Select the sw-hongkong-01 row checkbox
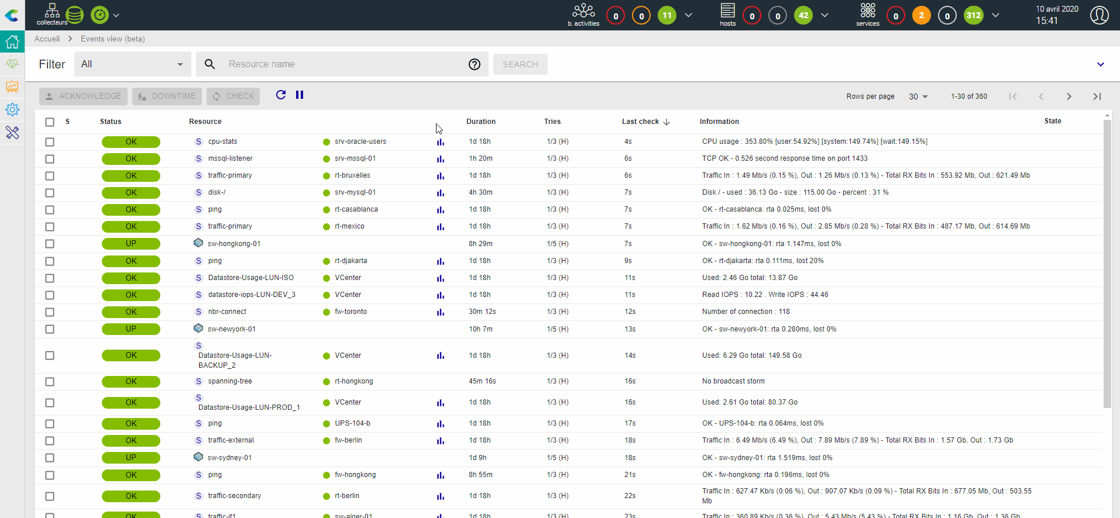This screenshot has width=1120, height=518. click(50, 244)
